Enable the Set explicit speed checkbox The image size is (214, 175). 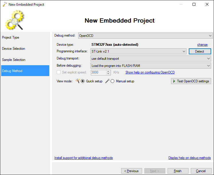pos(58,72)
